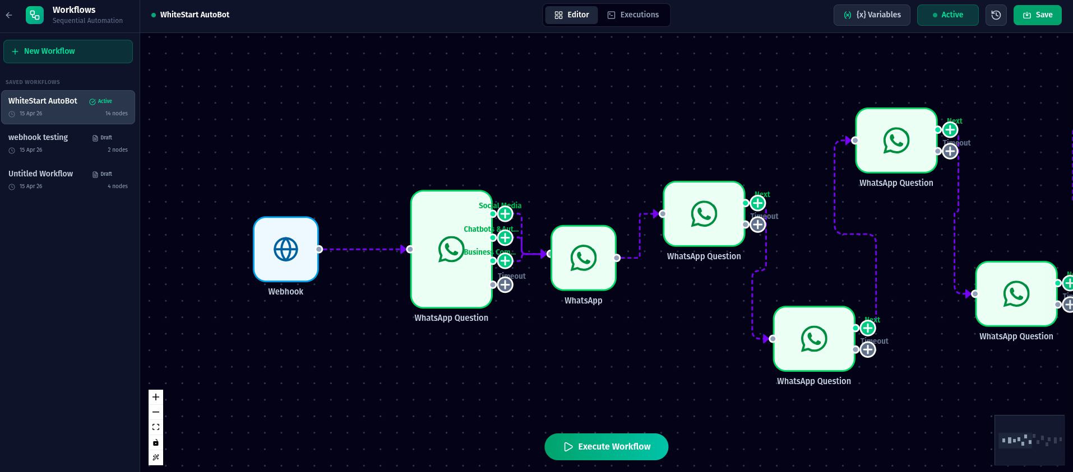The width and height of the screenshot is (1073, 472).
Task: Click the plain WhatsApp node output handle
Action: (x=617, y=258)
